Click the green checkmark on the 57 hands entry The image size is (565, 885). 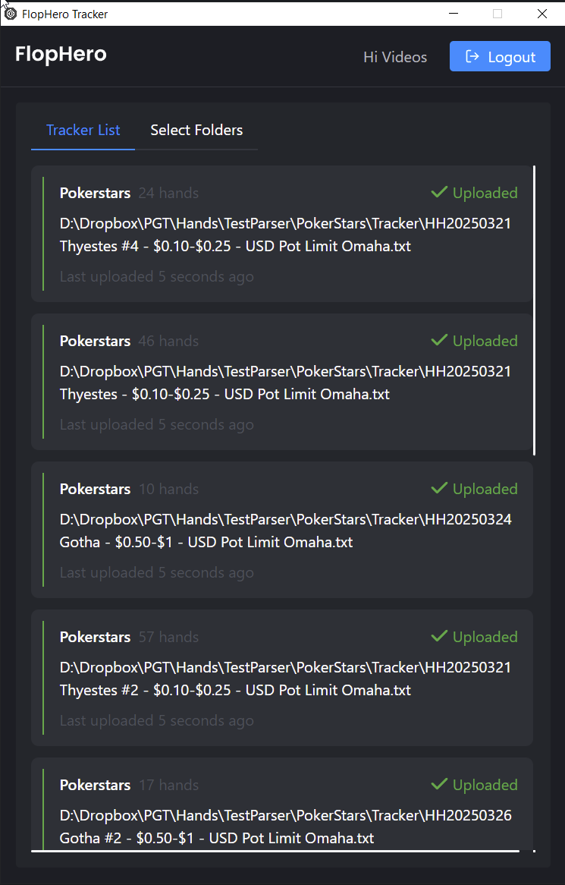[x=439, y=636]
